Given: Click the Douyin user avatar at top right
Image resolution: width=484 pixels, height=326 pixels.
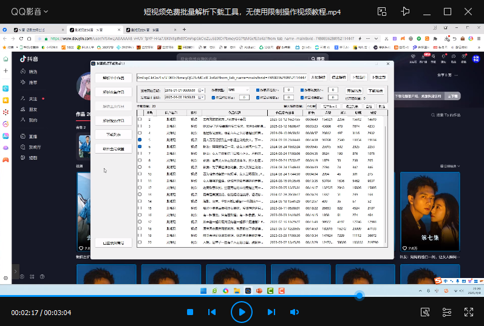Looking at the screenshot, I should pyautogui.click(x=476, y=58).
